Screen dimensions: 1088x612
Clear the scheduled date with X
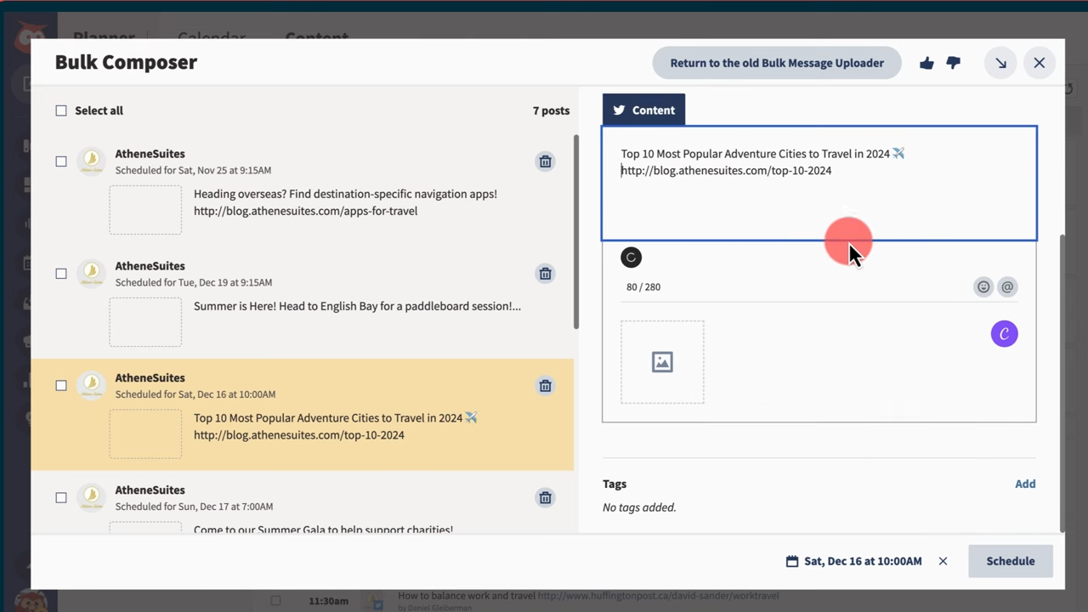[943, 561]
